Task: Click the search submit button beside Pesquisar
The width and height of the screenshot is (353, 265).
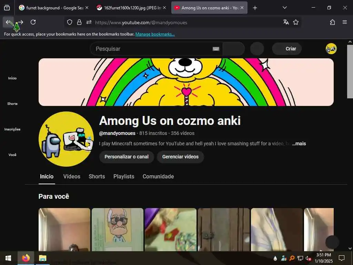Action: point(233,49)
